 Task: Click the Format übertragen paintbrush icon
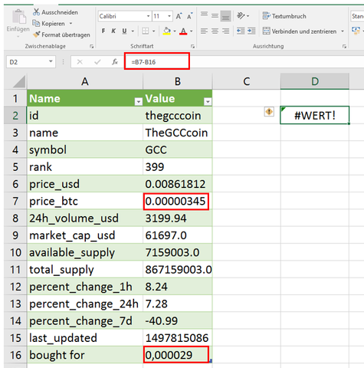(37, 34)
